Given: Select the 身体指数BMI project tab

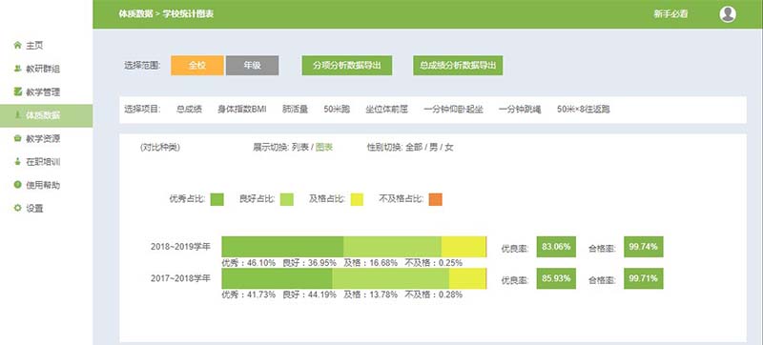Looking at the screenshot, I should (242, 110).
